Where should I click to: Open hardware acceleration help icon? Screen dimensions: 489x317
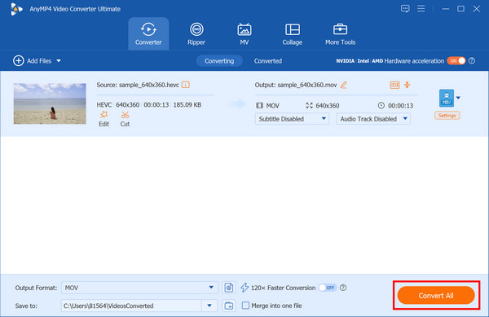point(472,61)
